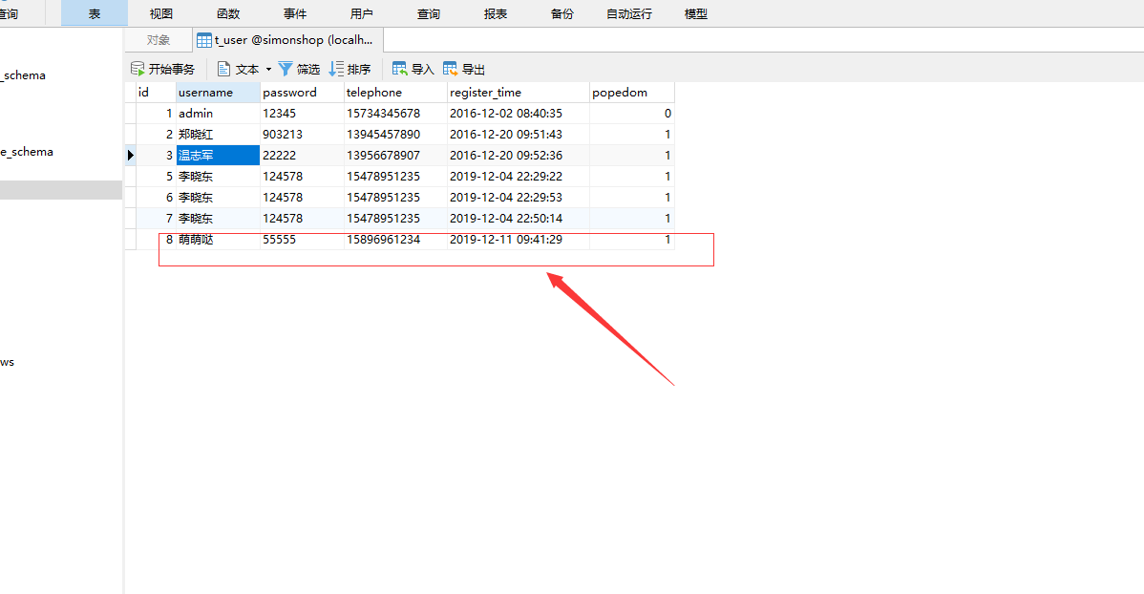The height and width of the screenshot is (594, 1144).
Task: Open the 函数 toolbar item
Action: tap(228, 13)
